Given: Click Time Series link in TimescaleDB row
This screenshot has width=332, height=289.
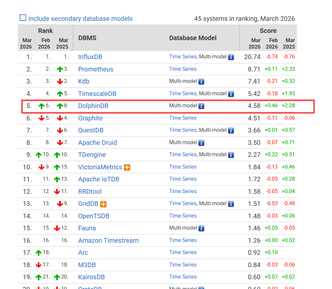Looking at the screenshot, I should tap(183, 94).
